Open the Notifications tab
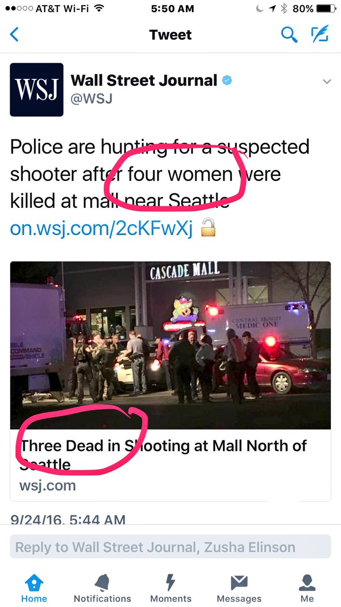Screen dimensions: 341x607 click(x=103, y=589)
